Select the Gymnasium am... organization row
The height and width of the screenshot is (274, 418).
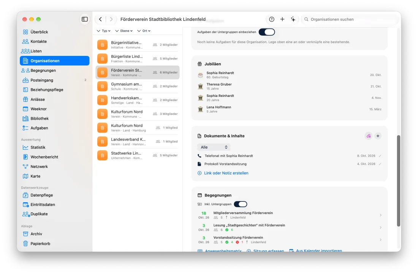138,86
